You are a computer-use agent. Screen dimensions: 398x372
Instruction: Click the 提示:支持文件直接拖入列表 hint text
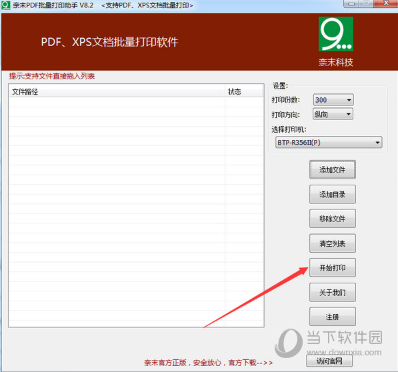52,76
